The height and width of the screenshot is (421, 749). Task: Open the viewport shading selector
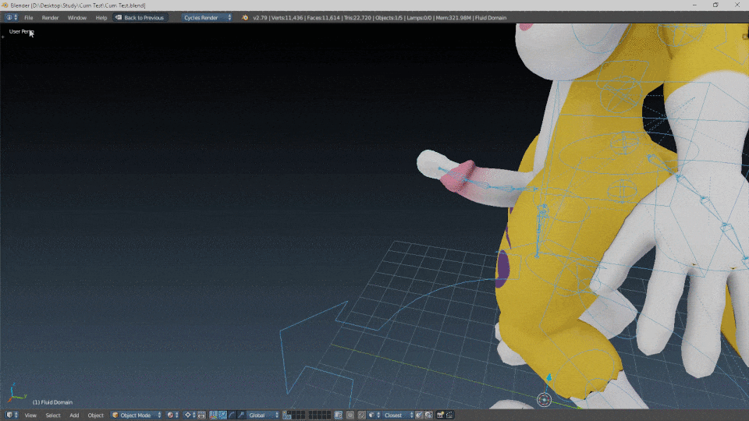pyautogui.click(x=173, y=416)
